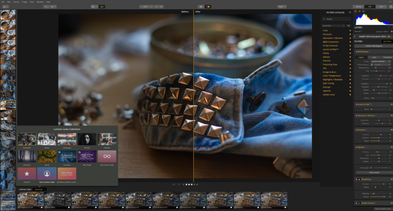Toggle Details Enhancer visibility eye
Screen dimensions: 393x211
tap(391, 203)
